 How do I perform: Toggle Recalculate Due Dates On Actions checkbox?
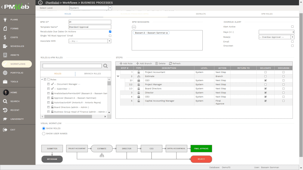(110, 32)
